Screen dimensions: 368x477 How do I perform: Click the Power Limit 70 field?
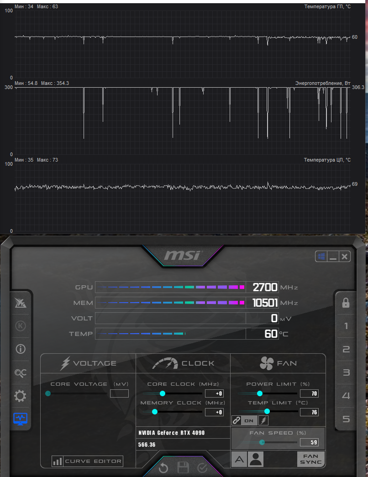click(309, 393)
